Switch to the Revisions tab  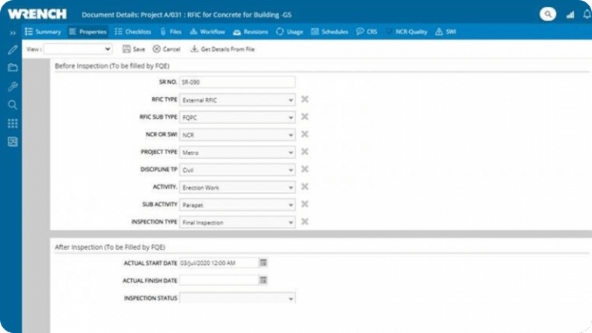point(251,32)
